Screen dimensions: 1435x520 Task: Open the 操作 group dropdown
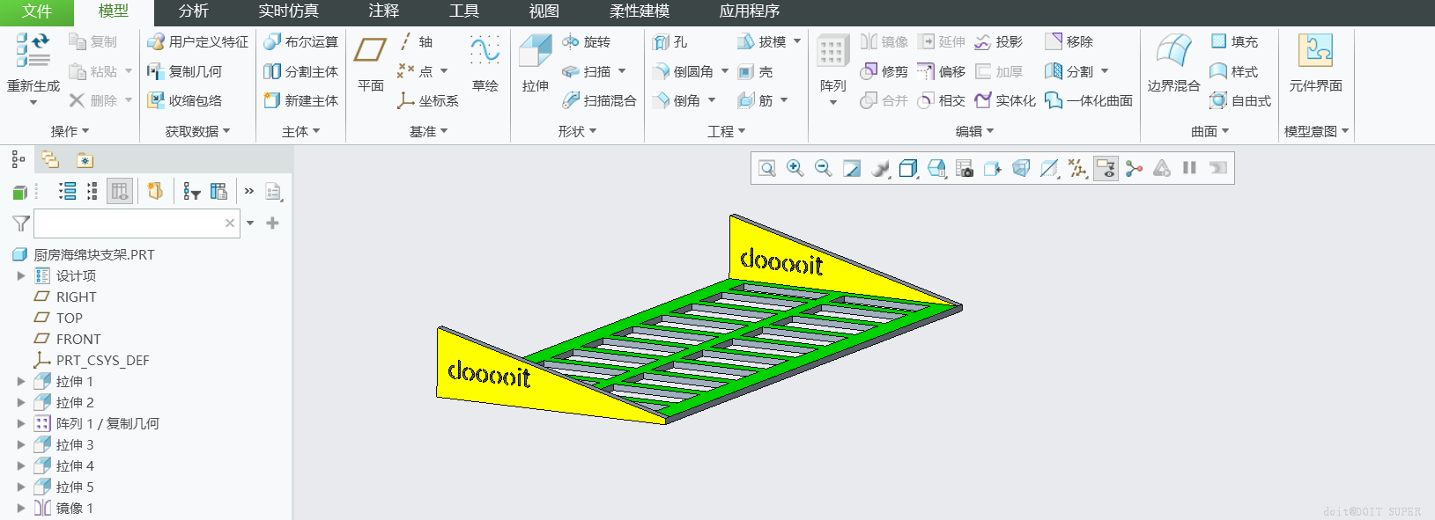pos(70,131)
